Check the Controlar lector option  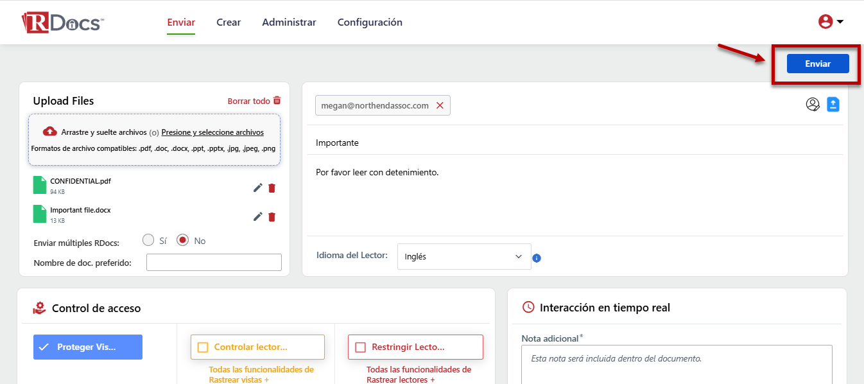pos(203,347)
